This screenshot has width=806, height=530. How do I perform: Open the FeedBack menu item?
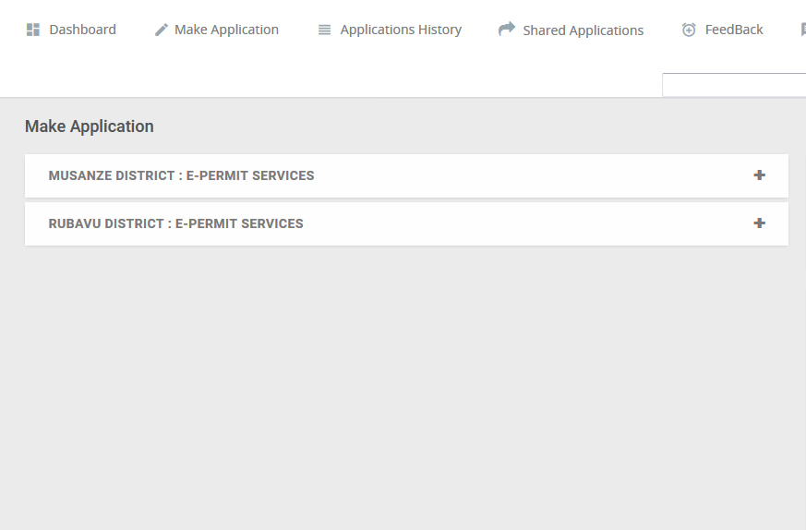(734, 30)
